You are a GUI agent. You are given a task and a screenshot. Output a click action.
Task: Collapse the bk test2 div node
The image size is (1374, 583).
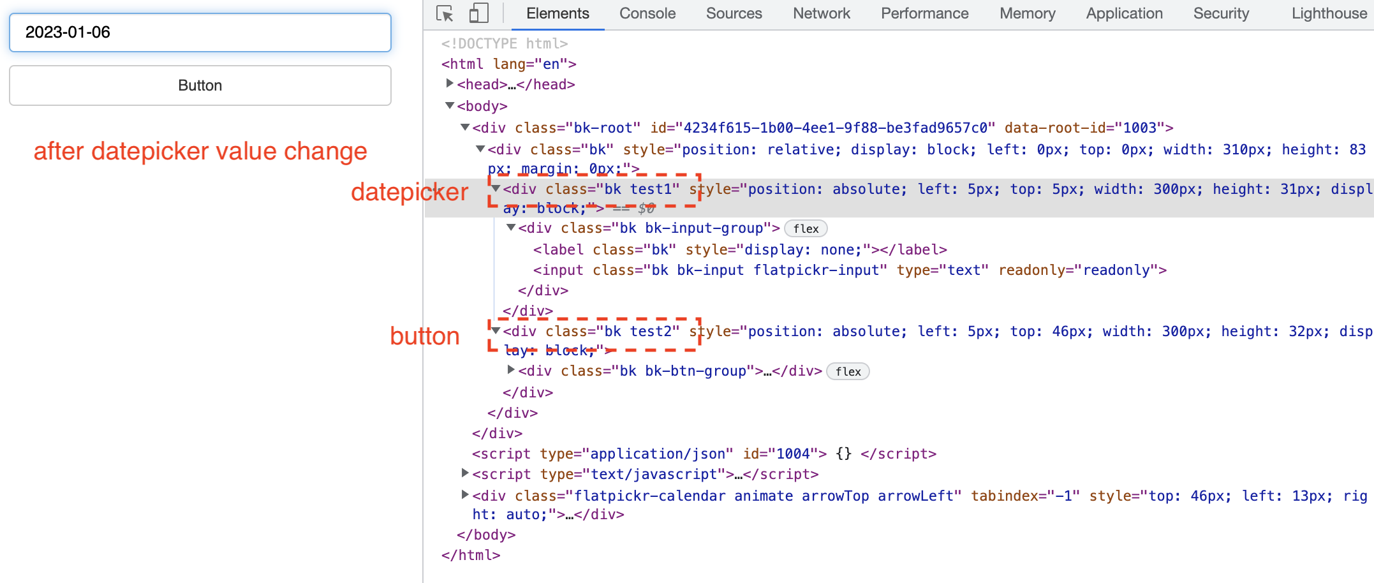tap(496, 330)
